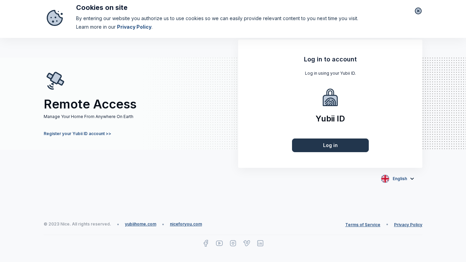Click the language dropdown chevron arrow
The image size is (466, 262).
click(x=412, y=179)
